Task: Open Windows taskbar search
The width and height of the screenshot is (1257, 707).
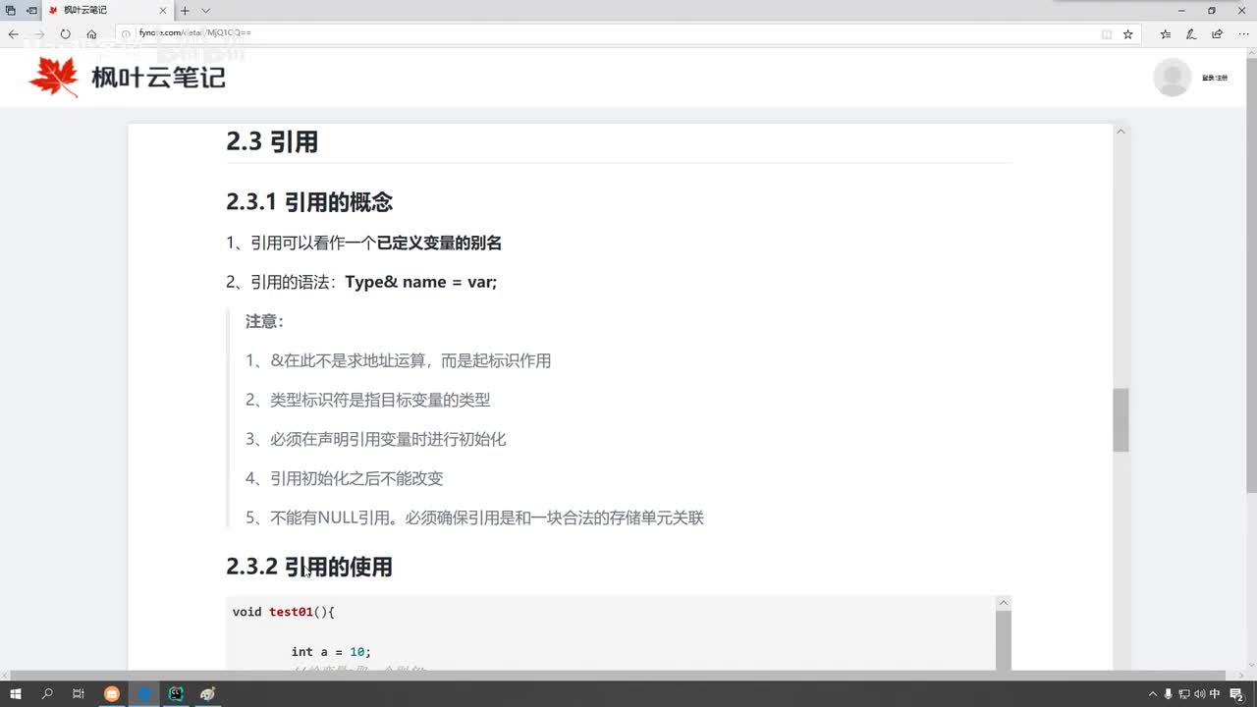Action: pos(47,693)
